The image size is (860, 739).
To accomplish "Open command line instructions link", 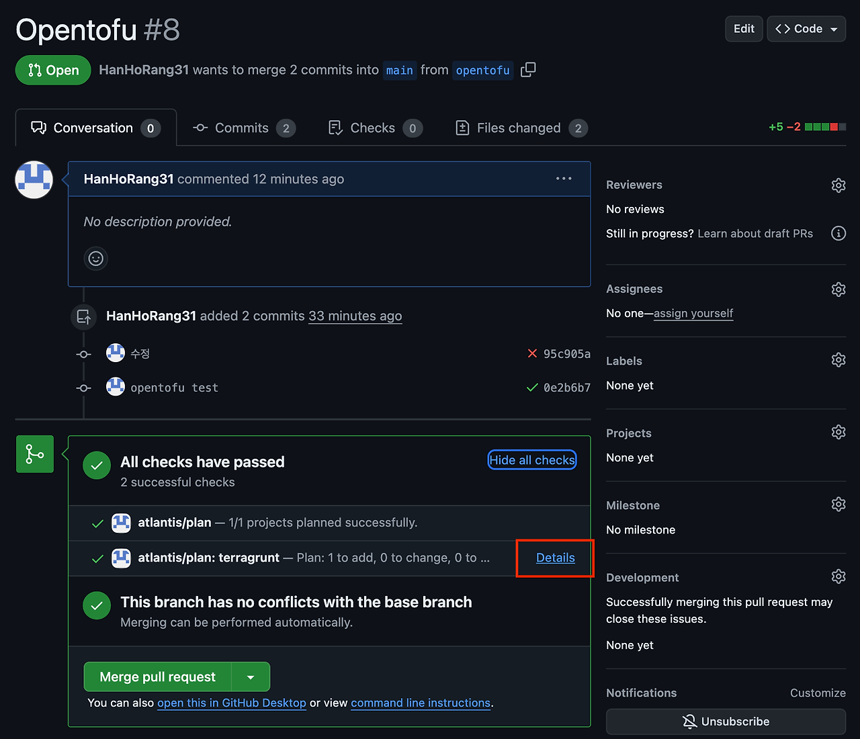I will pyautogui.click(x=421, y=703).
